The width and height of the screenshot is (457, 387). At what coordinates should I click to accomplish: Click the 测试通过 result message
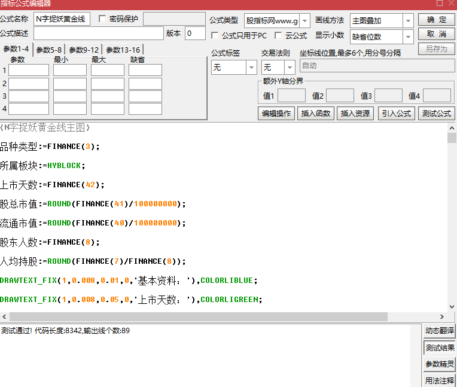point(65,331)
